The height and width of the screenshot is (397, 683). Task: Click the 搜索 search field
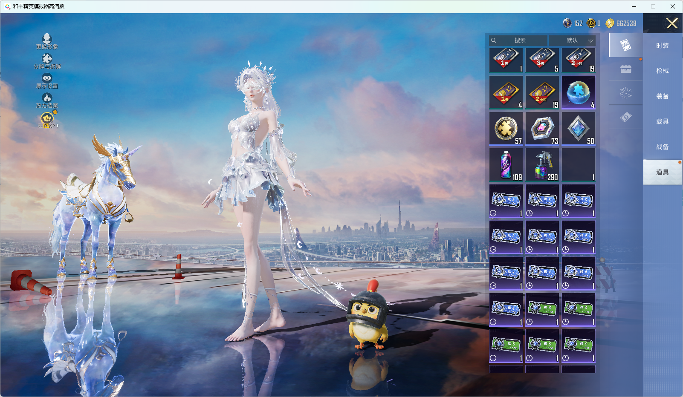coord(518,40)
